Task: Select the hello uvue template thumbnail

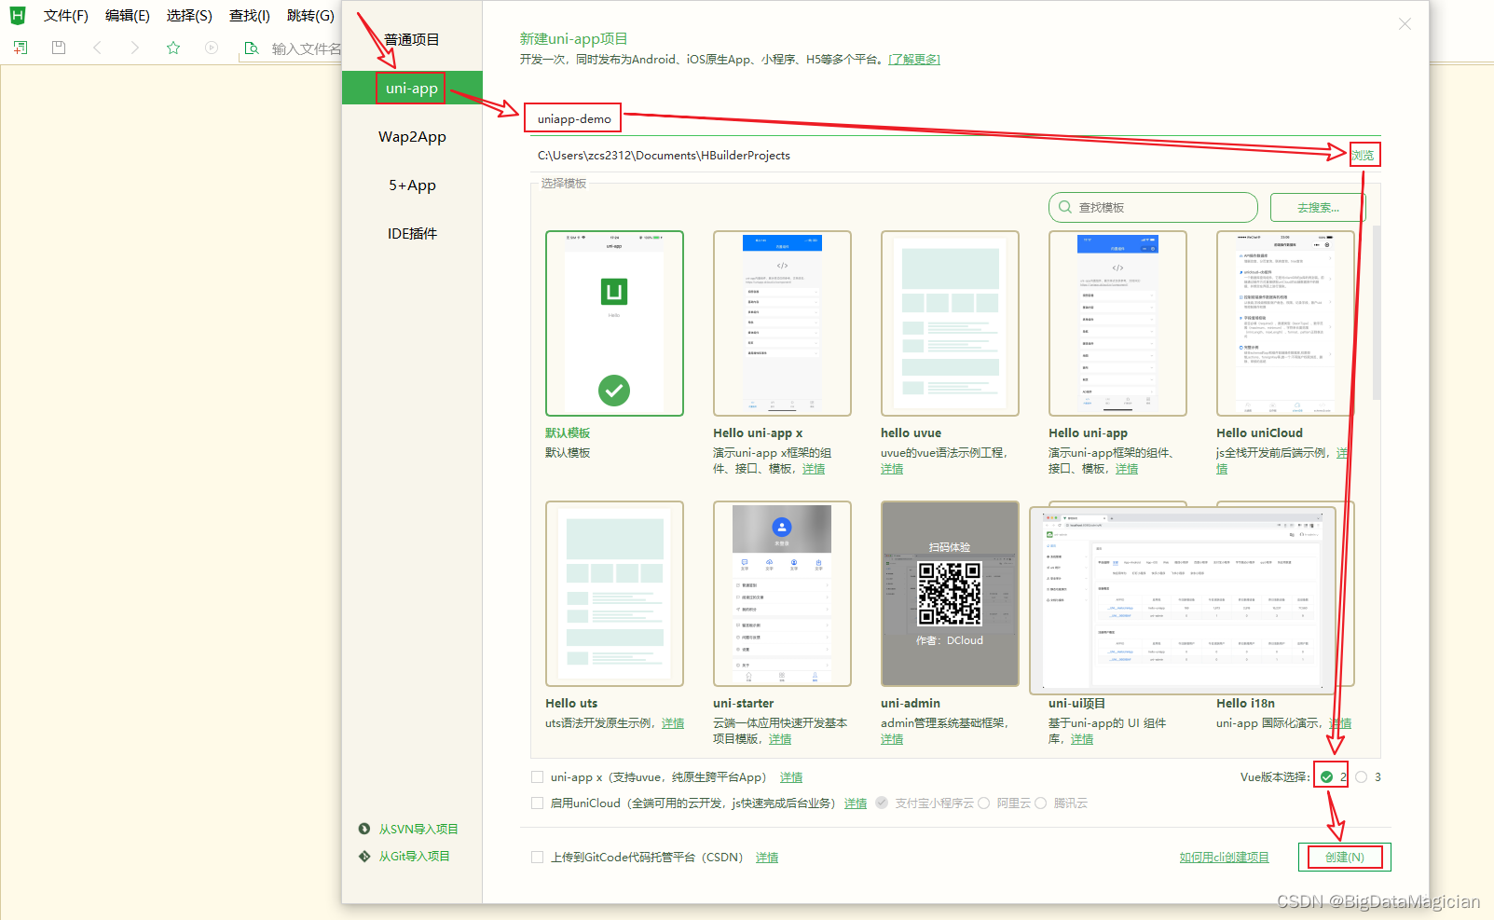Action: click(x=950, y=323)
